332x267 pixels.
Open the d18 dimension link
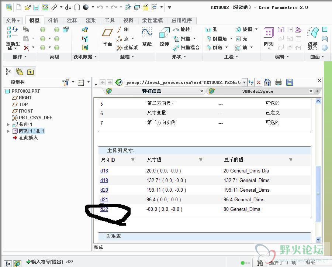[104, 171]
